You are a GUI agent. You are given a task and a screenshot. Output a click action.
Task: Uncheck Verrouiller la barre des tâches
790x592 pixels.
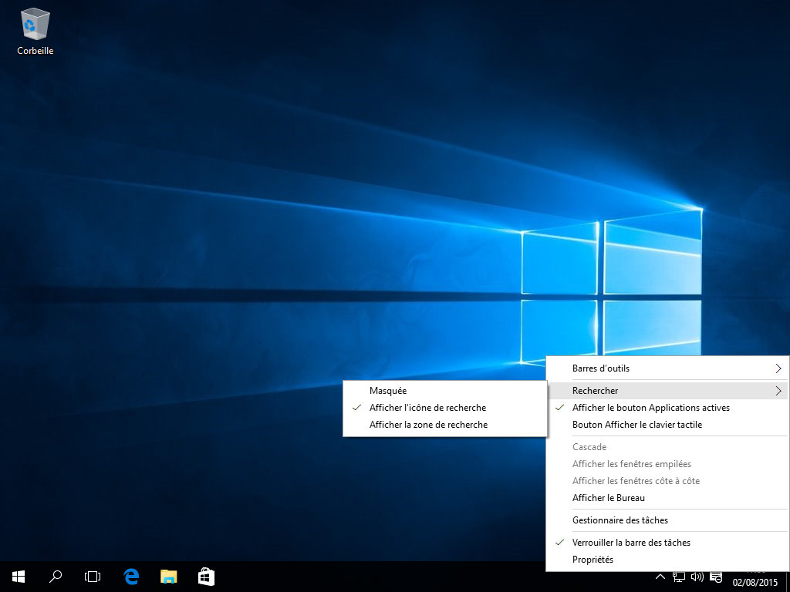[631, 543]
